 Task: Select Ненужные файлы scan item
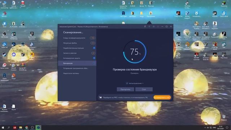click(x=77, y=43)
